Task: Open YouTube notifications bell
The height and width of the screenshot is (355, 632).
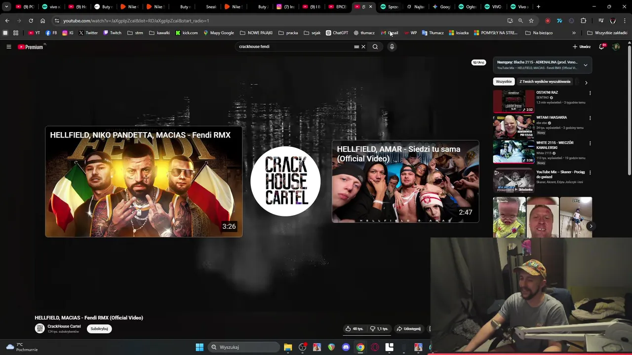Action: (601, 47)
